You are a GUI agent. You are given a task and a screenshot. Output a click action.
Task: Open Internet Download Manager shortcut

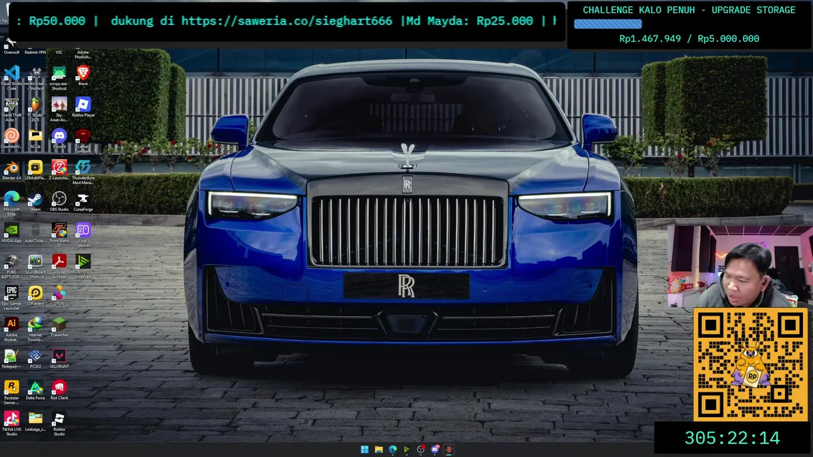click(x=36, y=329)
